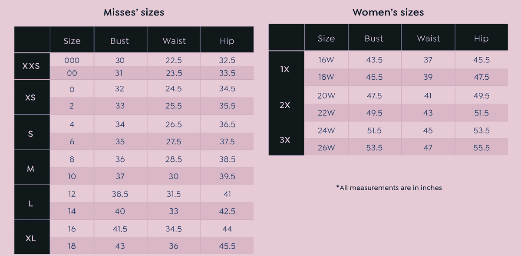Image resolution: width=521 pixels, height=256 pixels.
Task: Select waist value 22.5 for size 000
Action: point(174,61)
